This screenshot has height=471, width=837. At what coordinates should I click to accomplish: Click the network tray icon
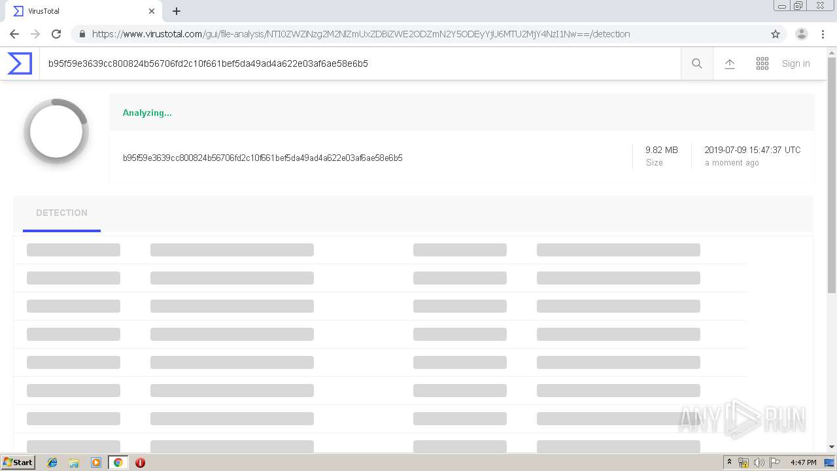743,462
